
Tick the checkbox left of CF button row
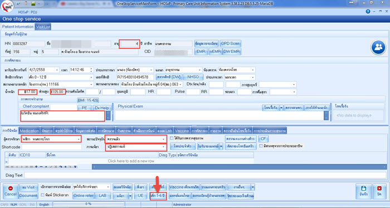(x=172, y=138)
